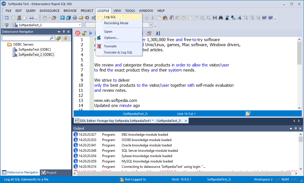
Task: Click the red arrow document icon after Paste
Action: [x=171, y=18]
